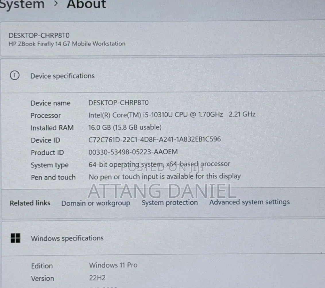This screenshot has height=288, width=325.
Task: Select the Device ID value C72C761D
Action: point(154,139)
